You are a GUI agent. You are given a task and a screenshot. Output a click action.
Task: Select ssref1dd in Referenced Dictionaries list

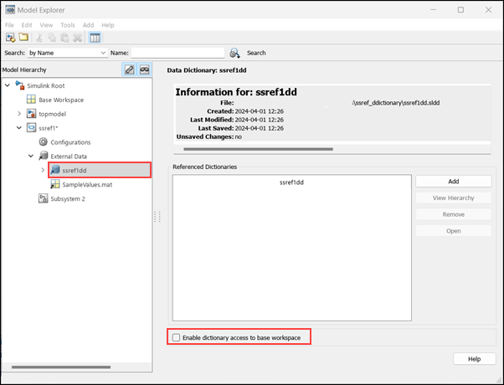(291, 182)
